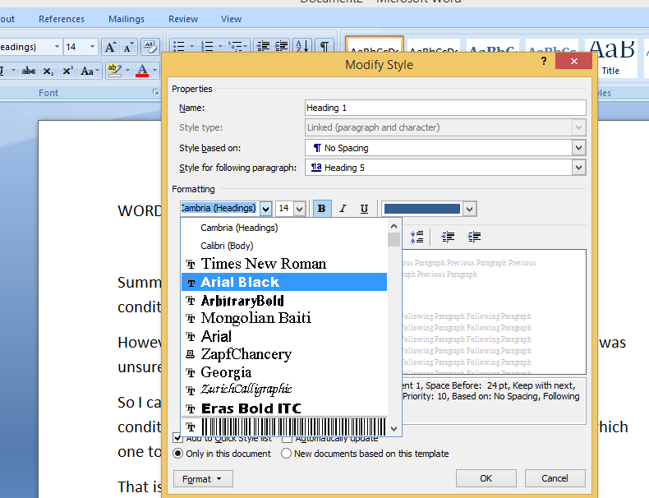
Task: Choose ArbitraryBold from font list
Action: pyautogui.click(x=284, y=300)
